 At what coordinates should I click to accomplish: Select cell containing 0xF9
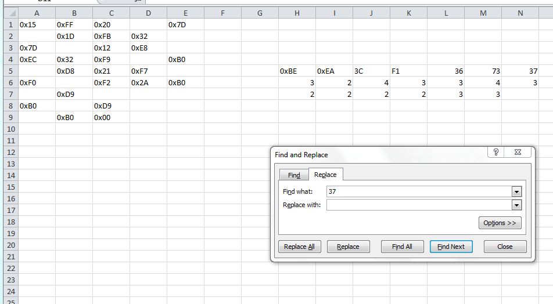click(111, 60)
